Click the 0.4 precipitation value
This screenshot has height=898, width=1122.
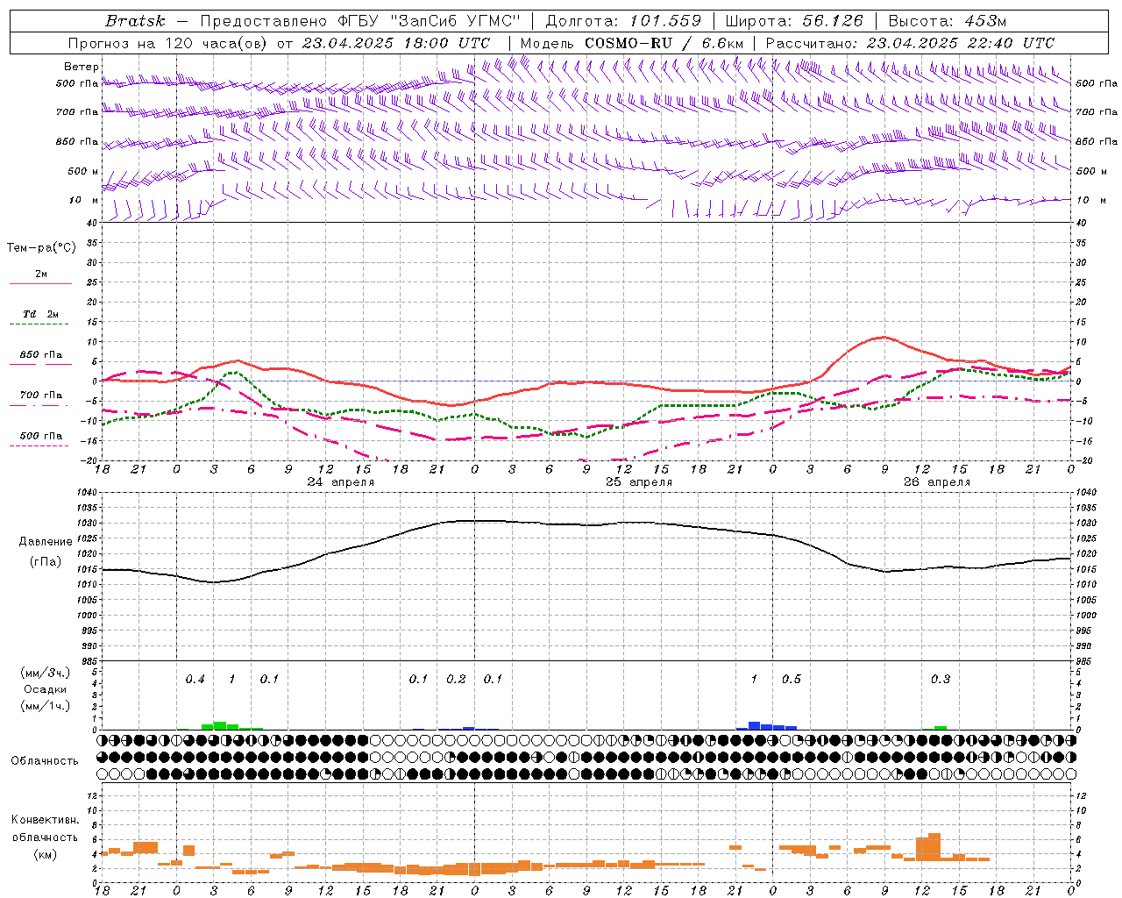195,680
